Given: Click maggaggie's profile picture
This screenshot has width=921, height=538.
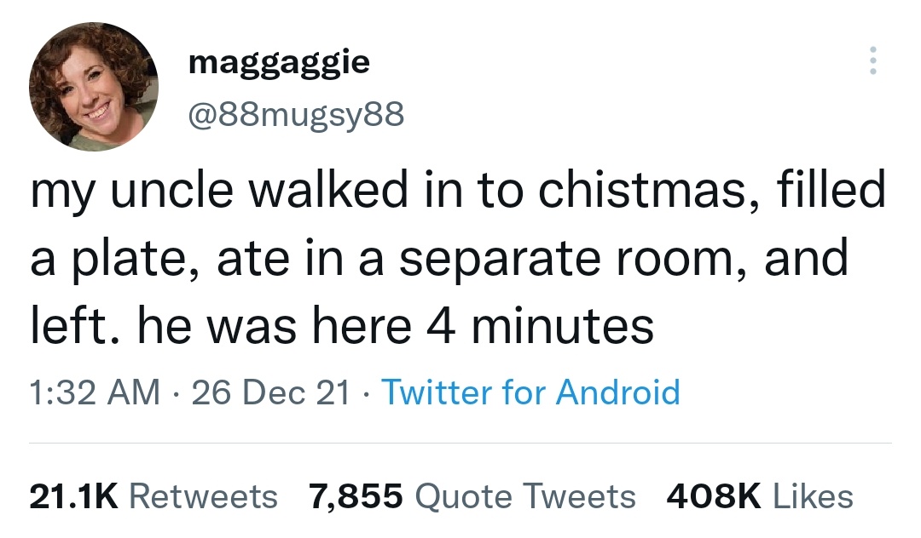Looking at the screenshot, I should [94, 88].
